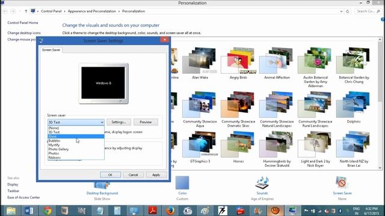This screenshot has width=385, height=216.
Task: Click OK in Screen Saver Settings
Action: click(x=110, y=175)
